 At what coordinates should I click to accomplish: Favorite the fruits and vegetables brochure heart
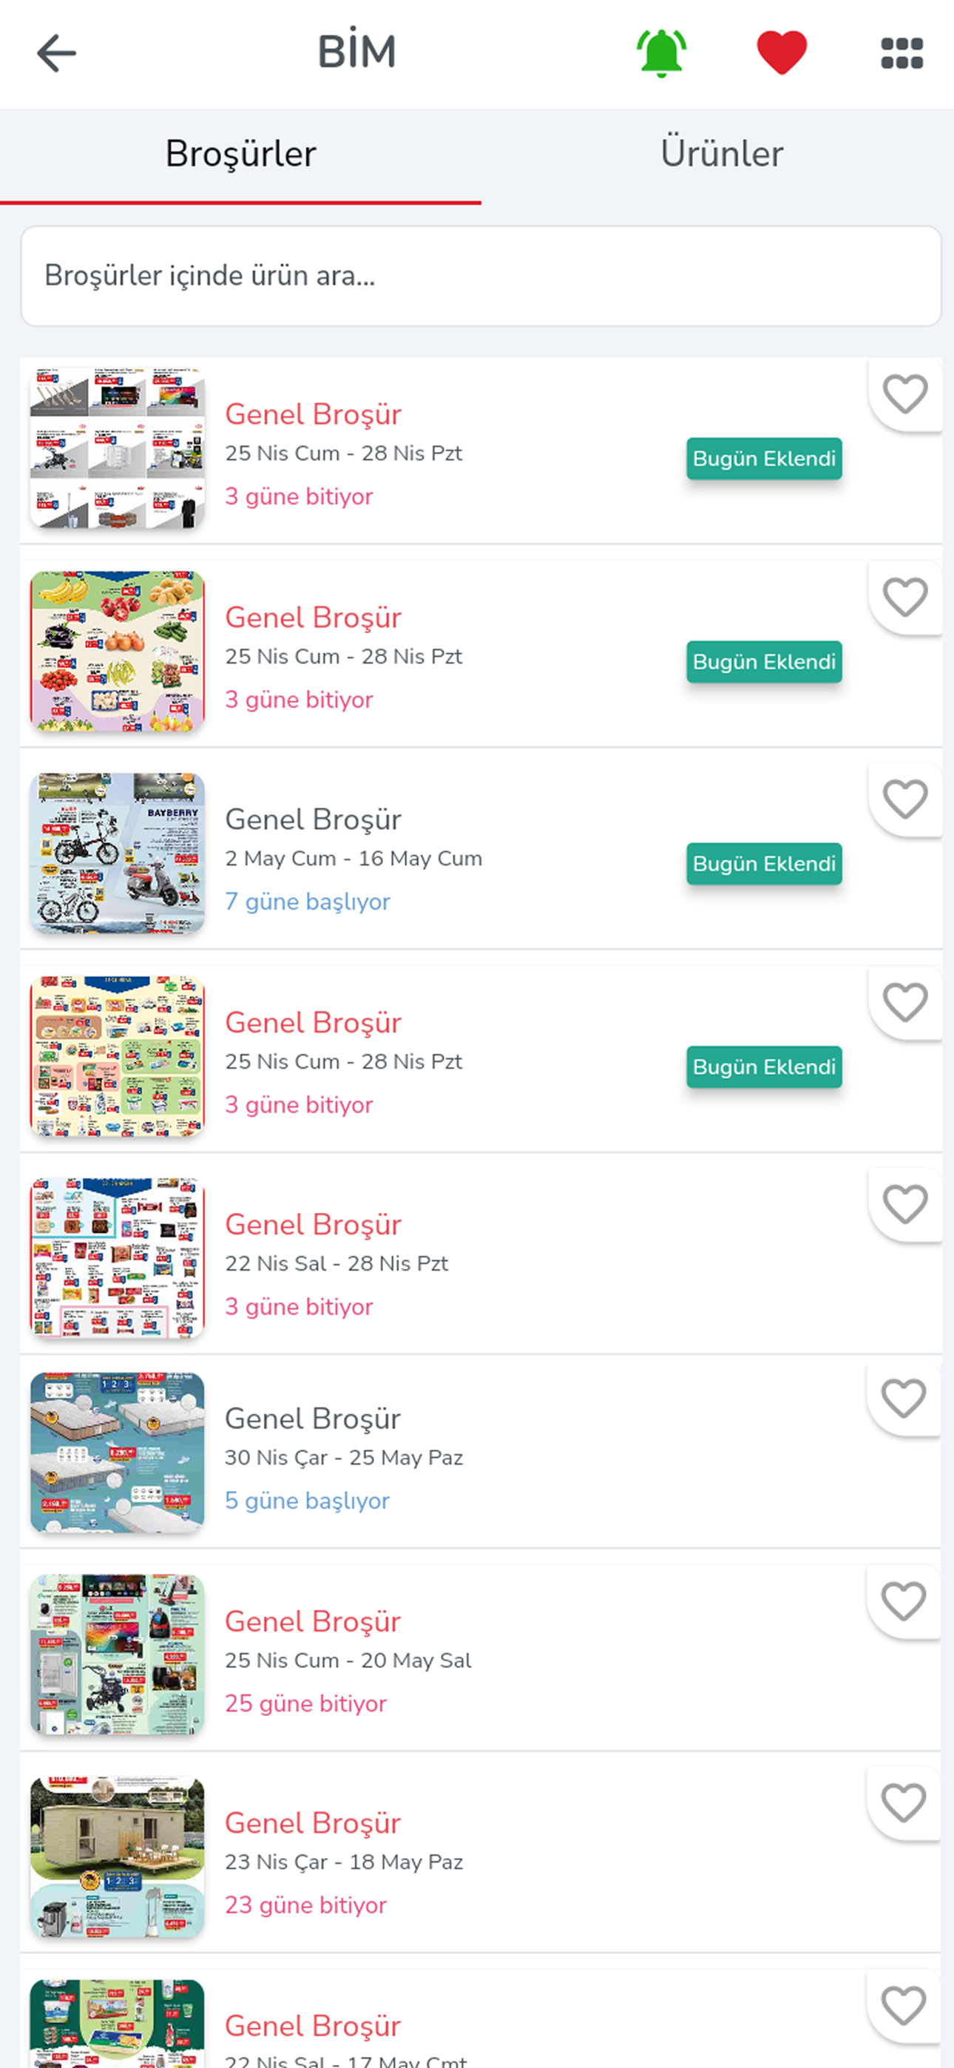pyautogui.click(x=905, y=598)
